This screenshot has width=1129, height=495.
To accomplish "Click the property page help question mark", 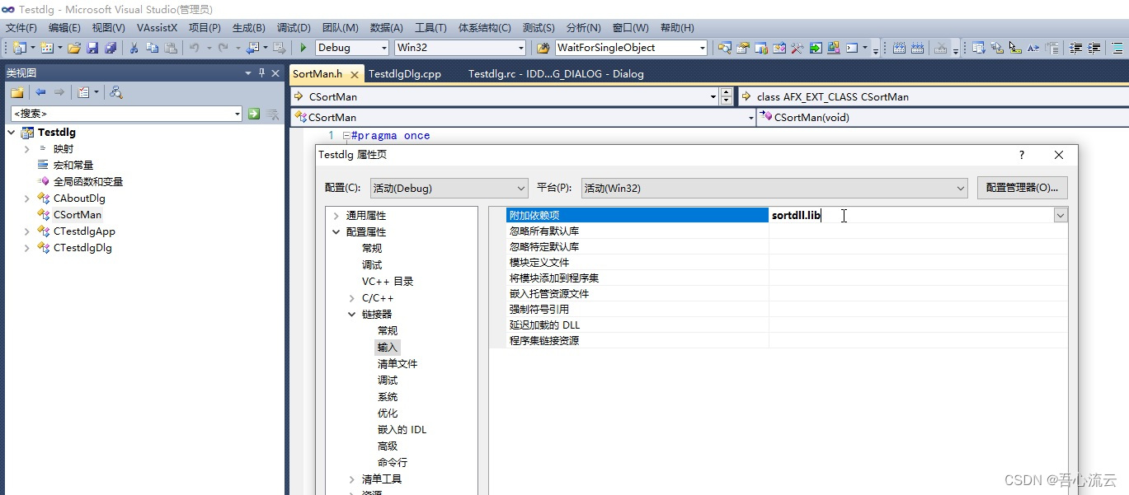I will 1022,155.
